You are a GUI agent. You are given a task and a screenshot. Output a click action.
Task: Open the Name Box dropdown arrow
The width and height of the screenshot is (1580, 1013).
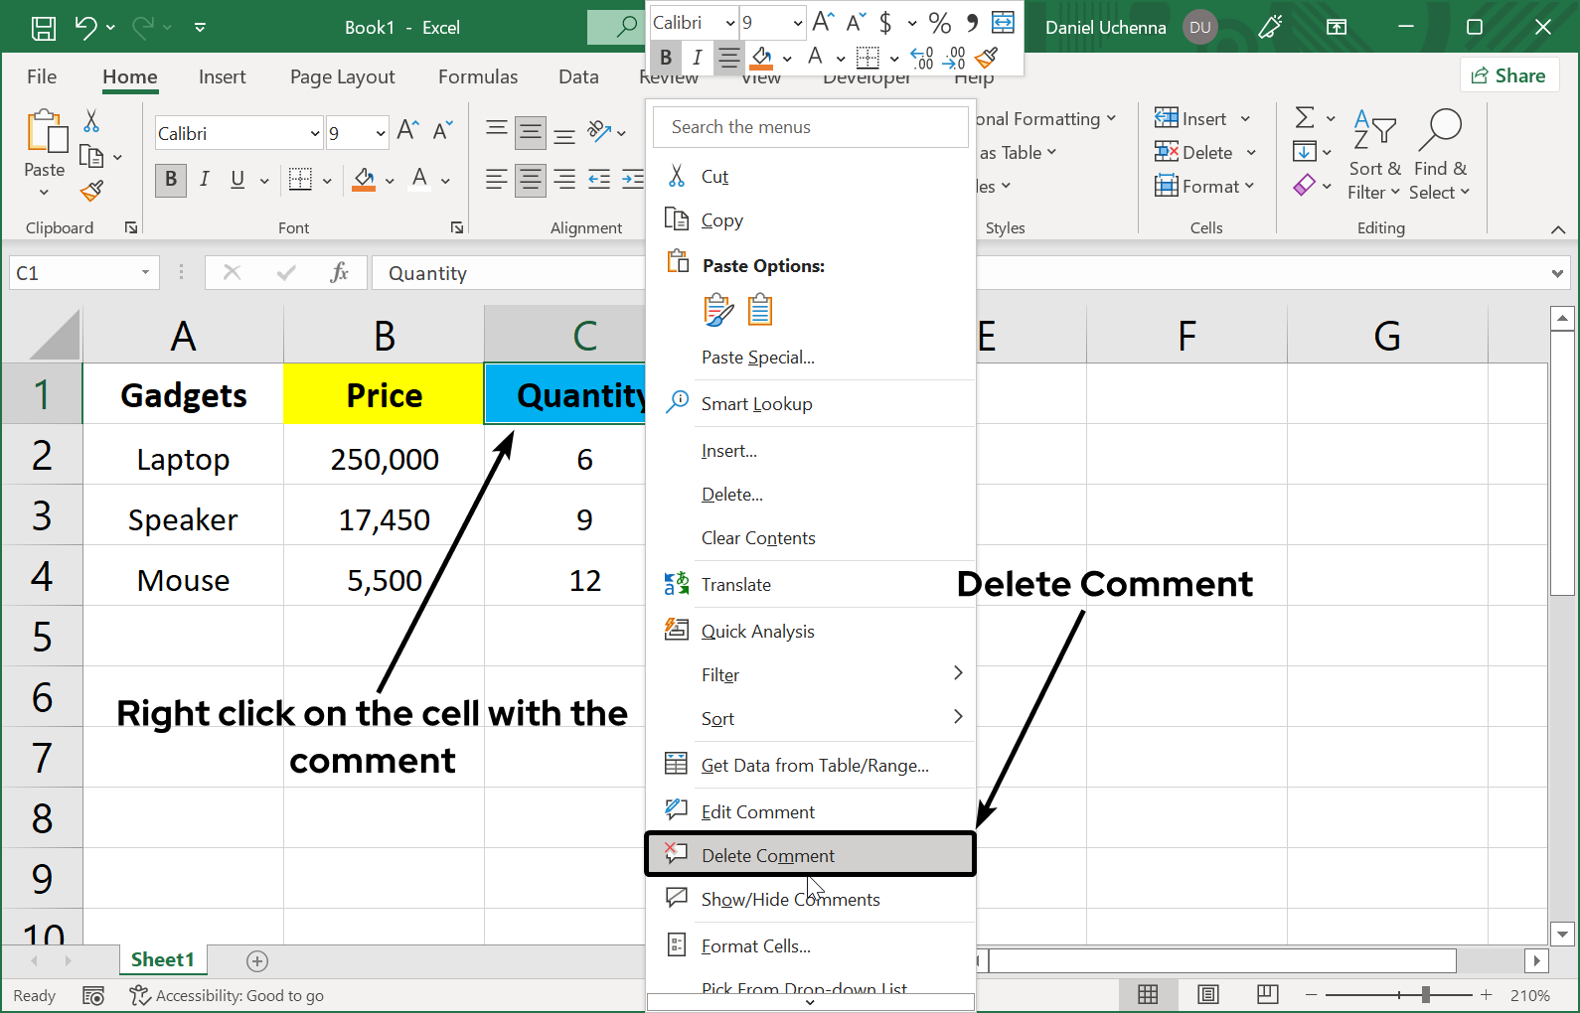click(x=145, y=272)
